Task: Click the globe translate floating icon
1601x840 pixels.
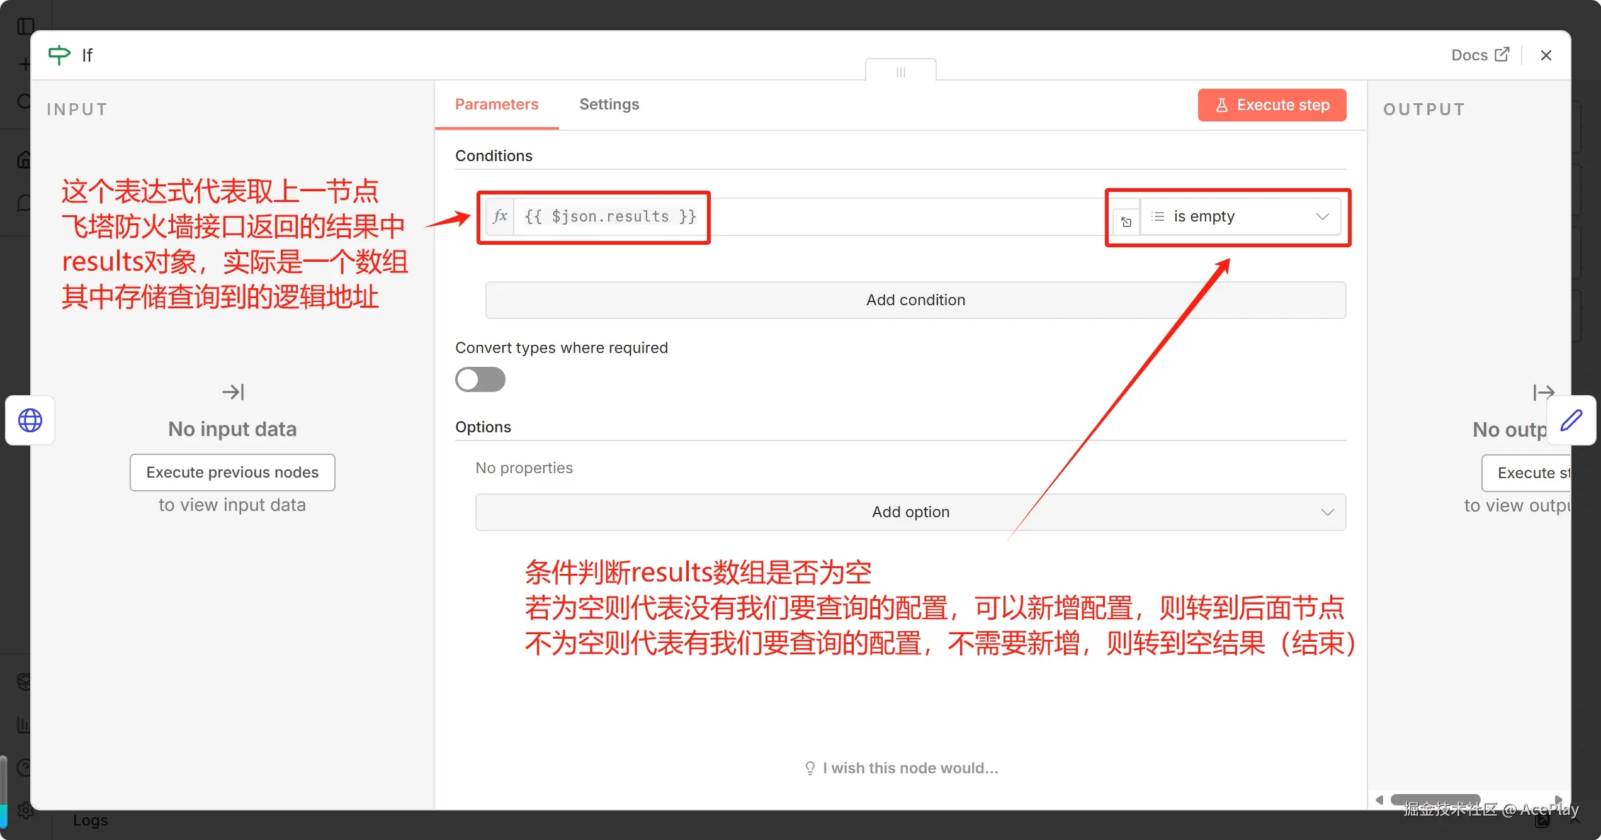Action: point(30,420)
